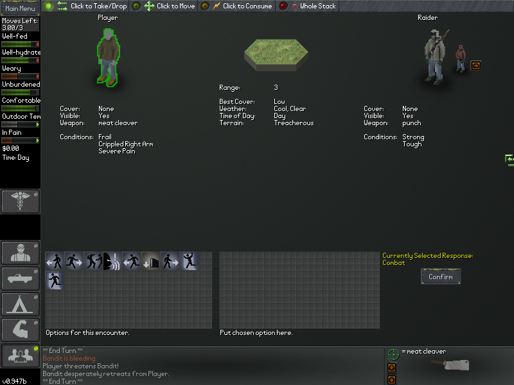Click the 'Player threatens Bandit!' log line
The image size is (514, 385).
click(81, 366)
